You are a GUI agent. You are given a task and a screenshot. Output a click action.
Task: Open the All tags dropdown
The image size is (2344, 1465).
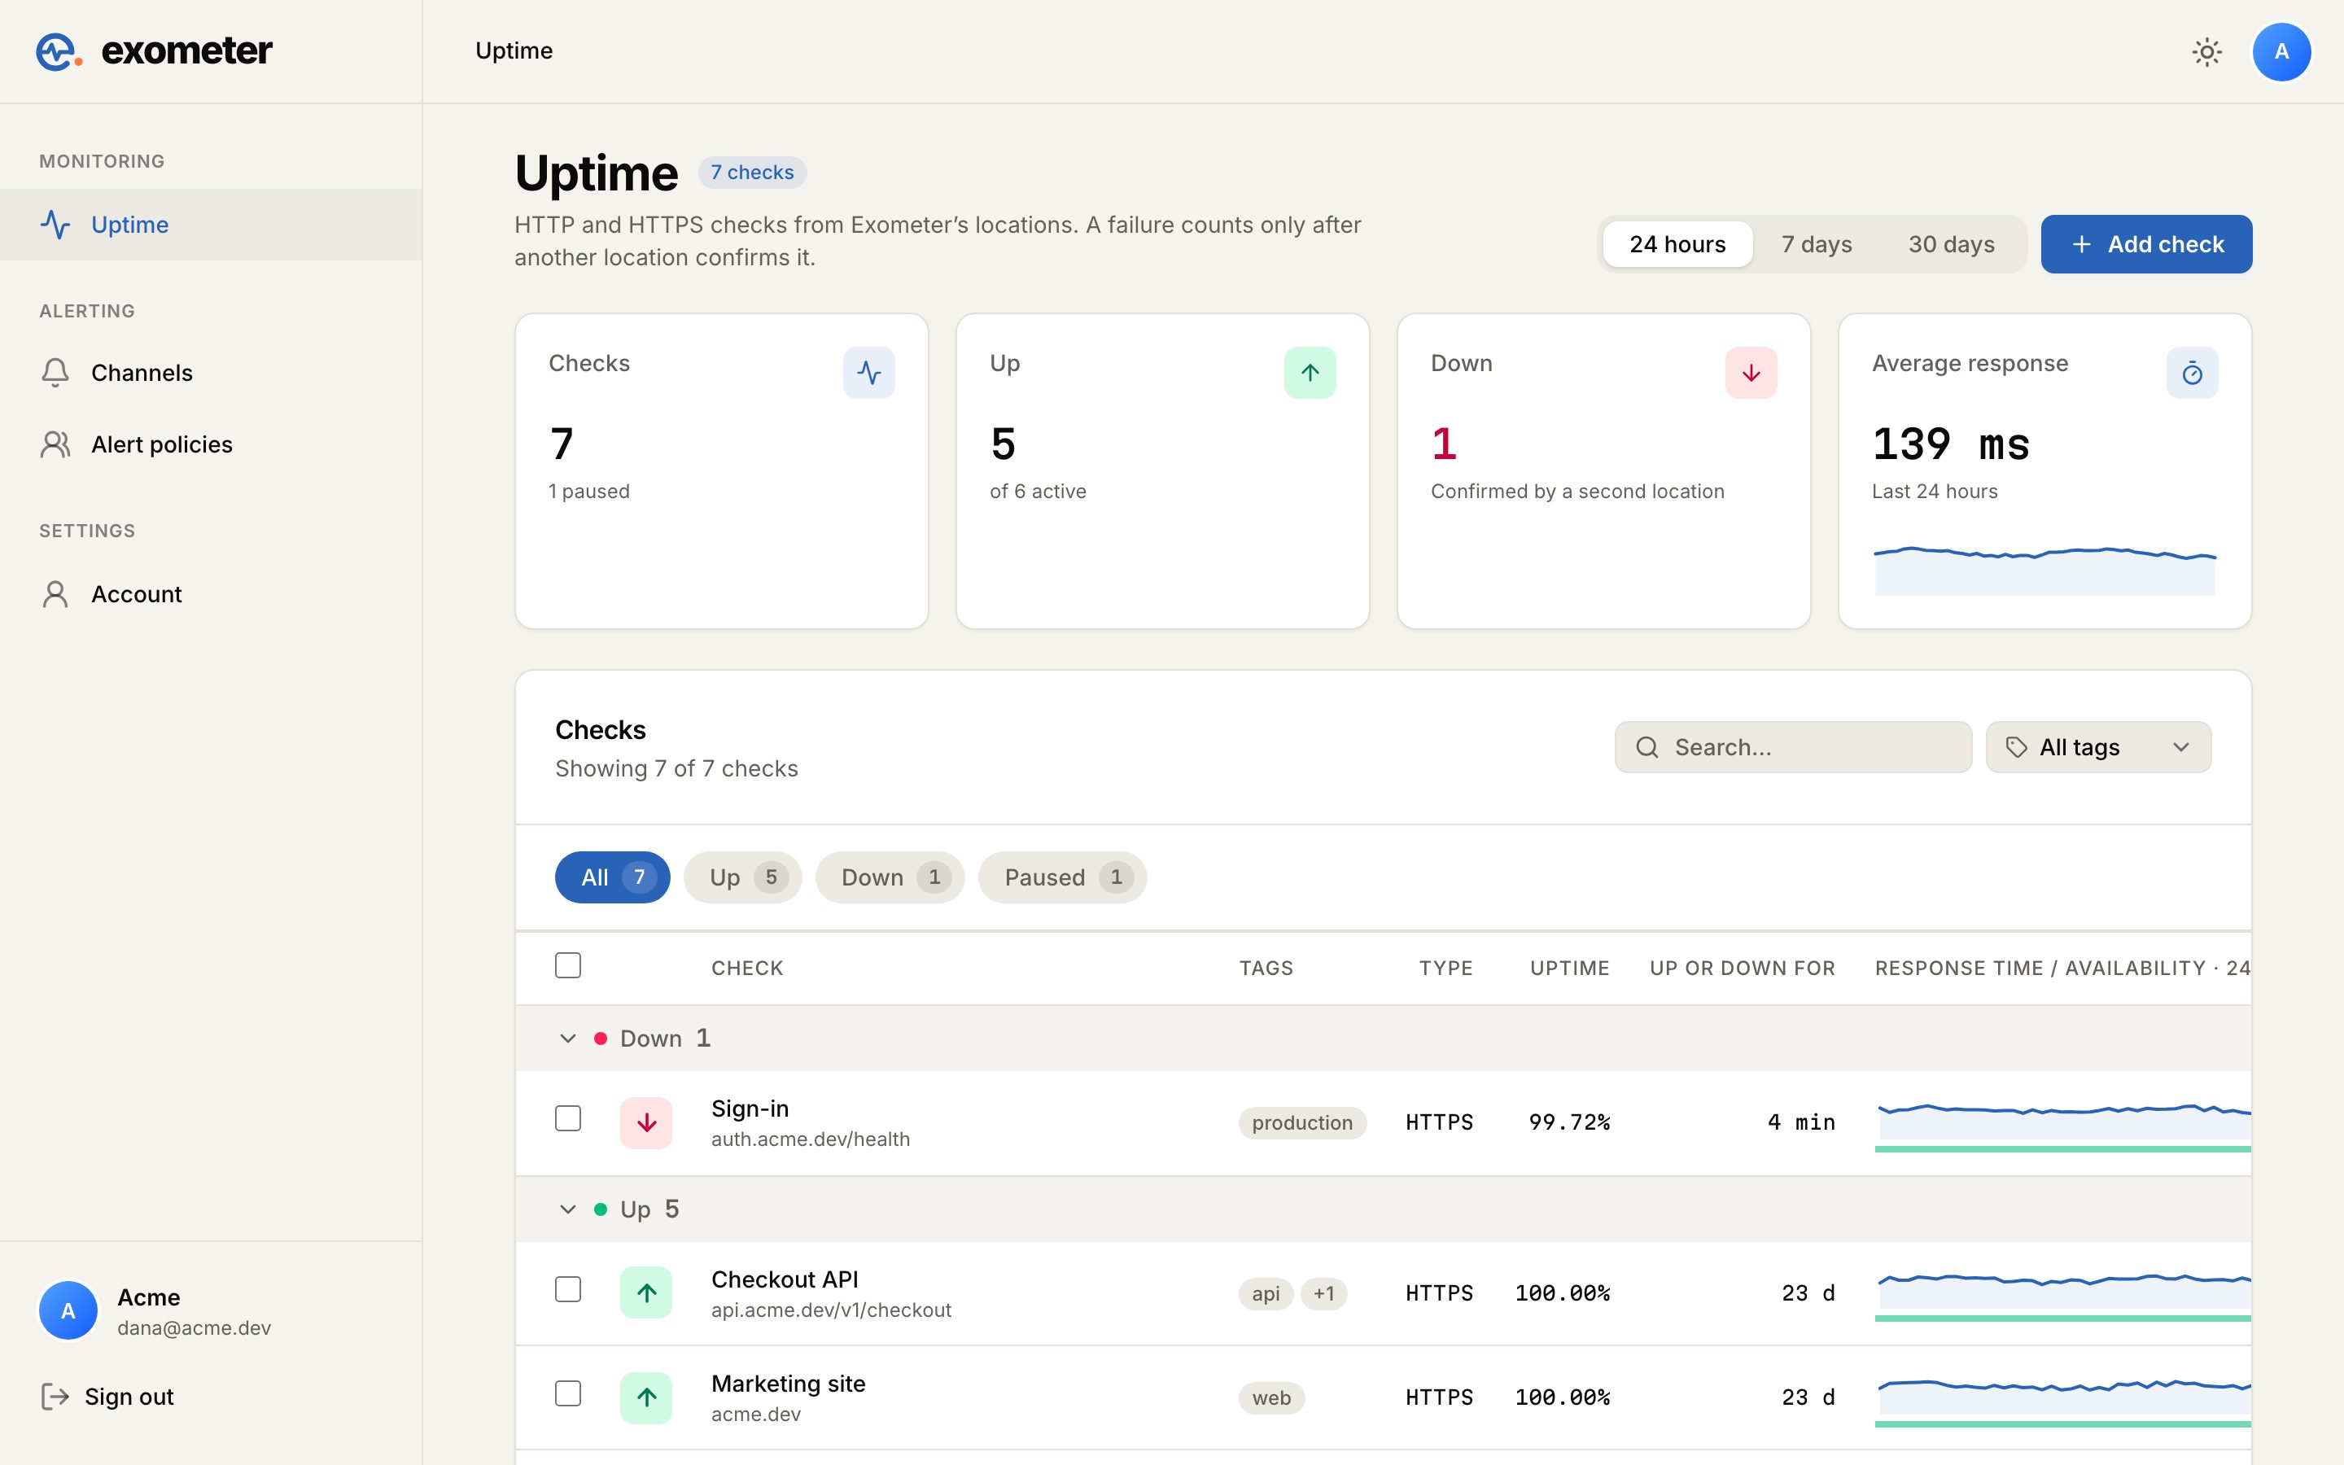coord(2098,747)
